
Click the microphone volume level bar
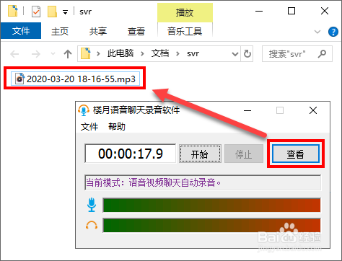point(211,205)
